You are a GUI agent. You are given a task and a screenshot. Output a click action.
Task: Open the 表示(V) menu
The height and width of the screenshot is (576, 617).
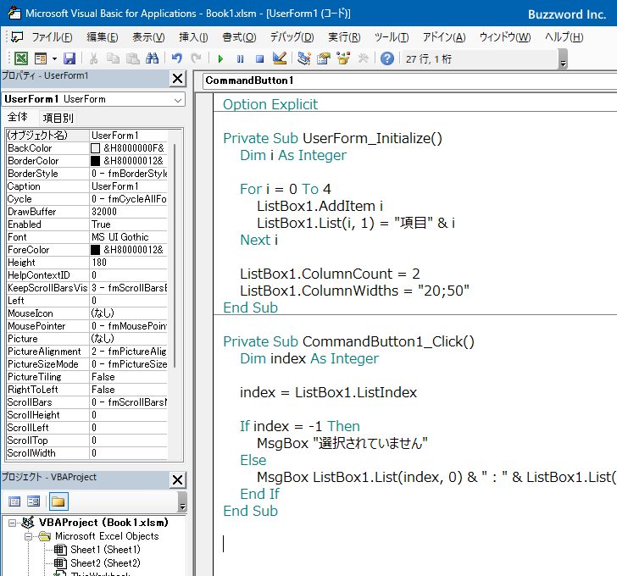click(x=148, y=37)
